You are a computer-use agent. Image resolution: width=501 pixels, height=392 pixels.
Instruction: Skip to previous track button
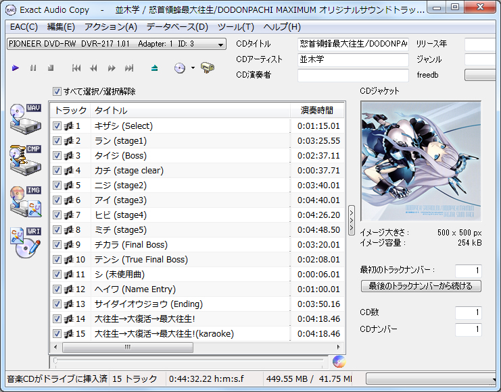(76, 68)
